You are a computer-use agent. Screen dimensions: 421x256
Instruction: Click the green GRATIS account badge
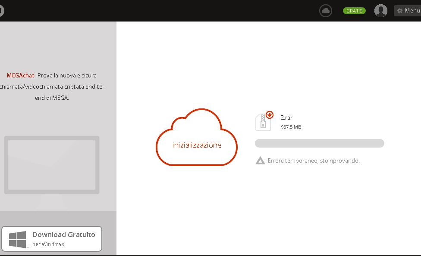(354, 11)
